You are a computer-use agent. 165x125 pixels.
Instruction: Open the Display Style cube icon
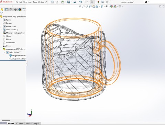(x=102, y=7)
